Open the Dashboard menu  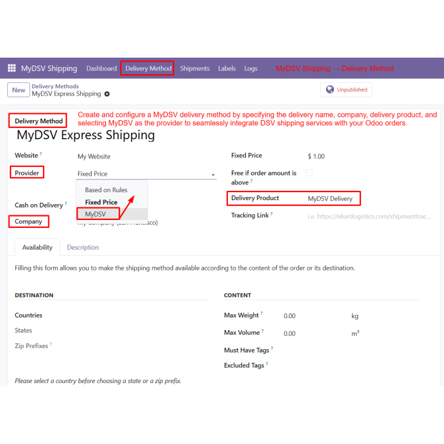(x=101, y=68)
